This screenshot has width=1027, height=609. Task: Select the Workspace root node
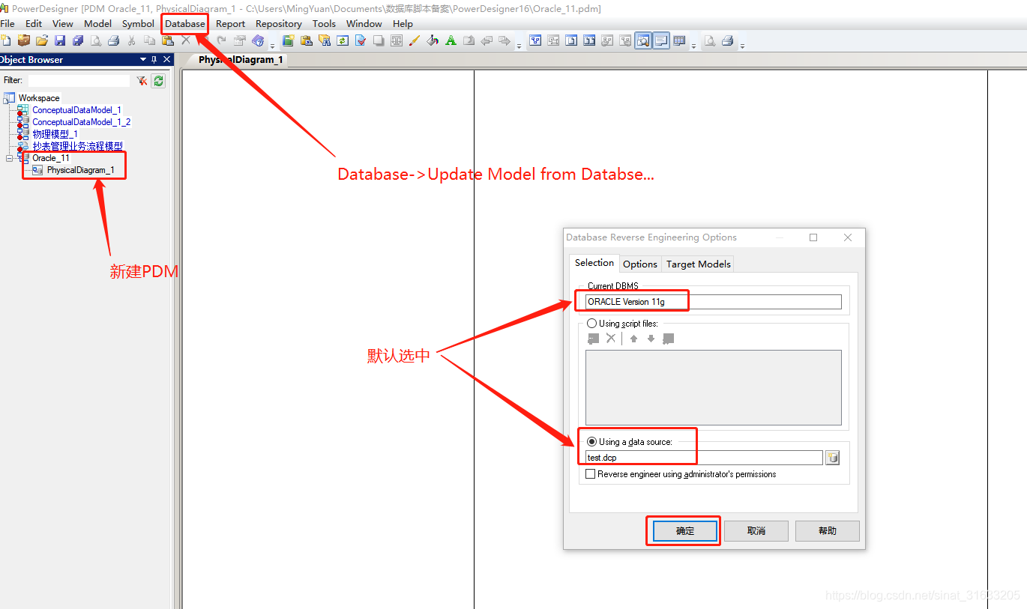[39, 98]
